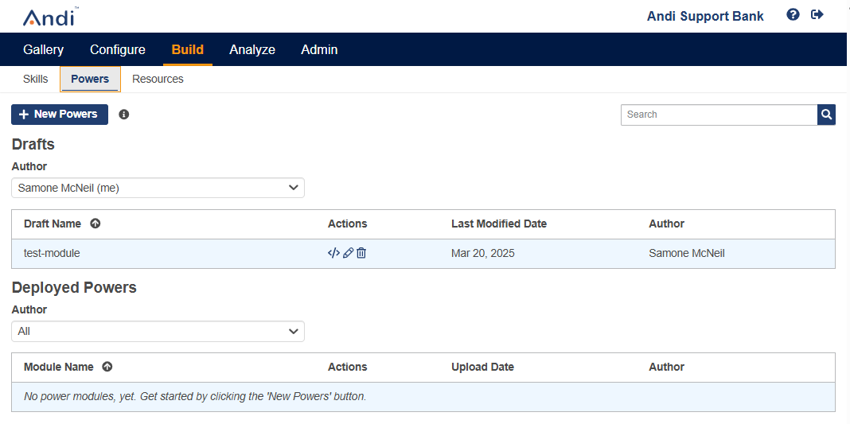Screen dimensions: 850x424
Task: Open the Deployed Powers Author dropdown
Action: tap(158, 332)
